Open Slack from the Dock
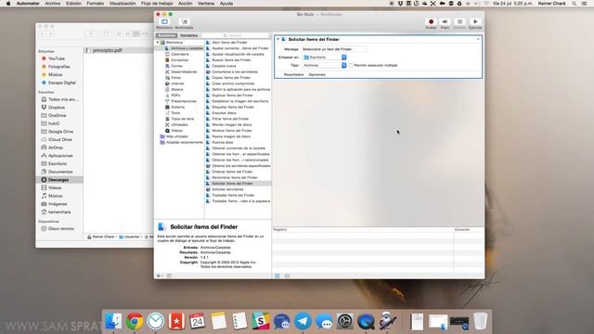The width and height of the screenshot is (594, 334). [x=261, y=322]
